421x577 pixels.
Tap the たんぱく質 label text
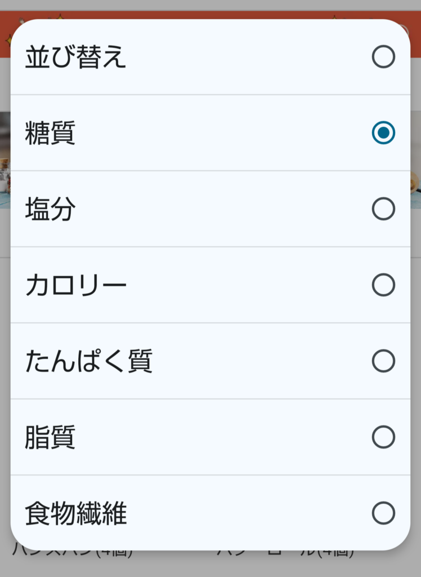coord(88,362)
